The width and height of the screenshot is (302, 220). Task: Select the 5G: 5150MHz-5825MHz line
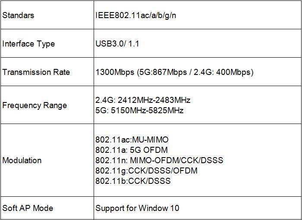[x=139, y=111]
